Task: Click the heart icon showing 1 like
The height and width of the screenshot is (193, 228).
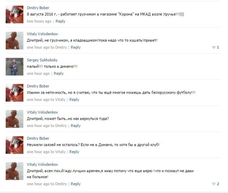Action: (214, 47)
